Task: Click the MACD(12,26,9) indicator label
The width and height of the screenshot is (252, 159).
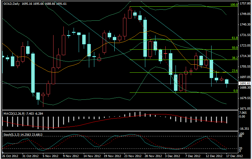Action: coord(14,114)
